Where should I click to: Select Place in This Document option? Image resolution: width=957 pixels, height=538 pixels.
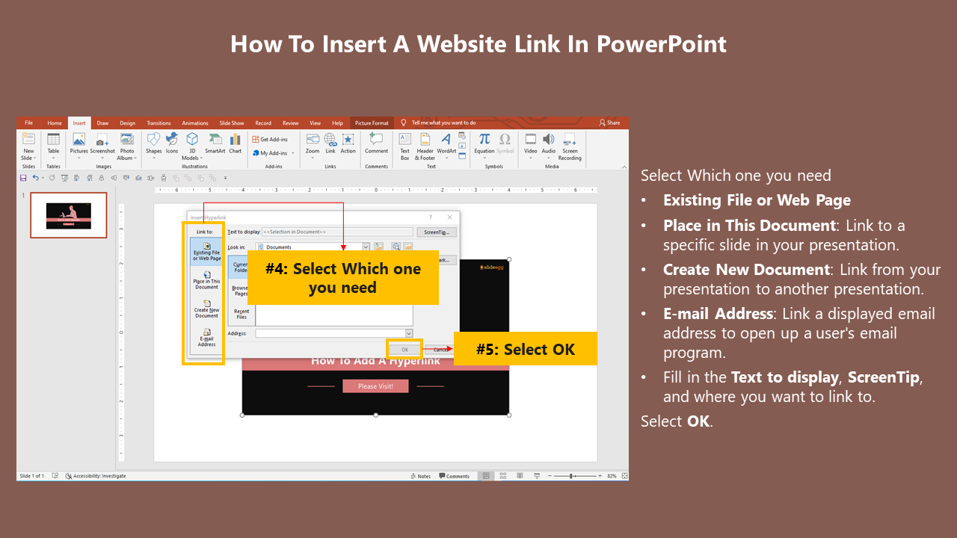tap(207, 280)
